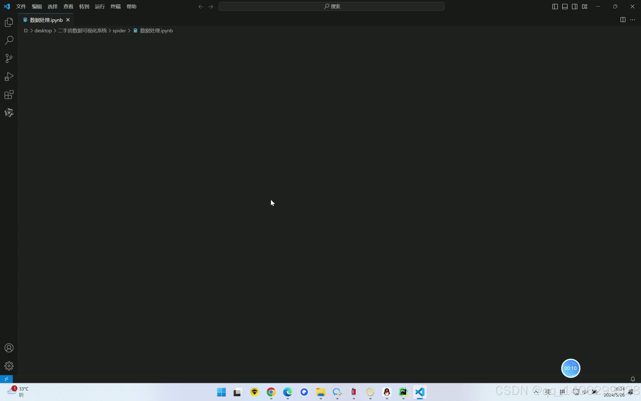Close the 数据处理.ipynb tab
The width and height of the screenshot is (641, 401).
tap(68, 20)
